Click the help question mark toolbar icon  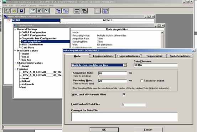[x=106, y=11]
